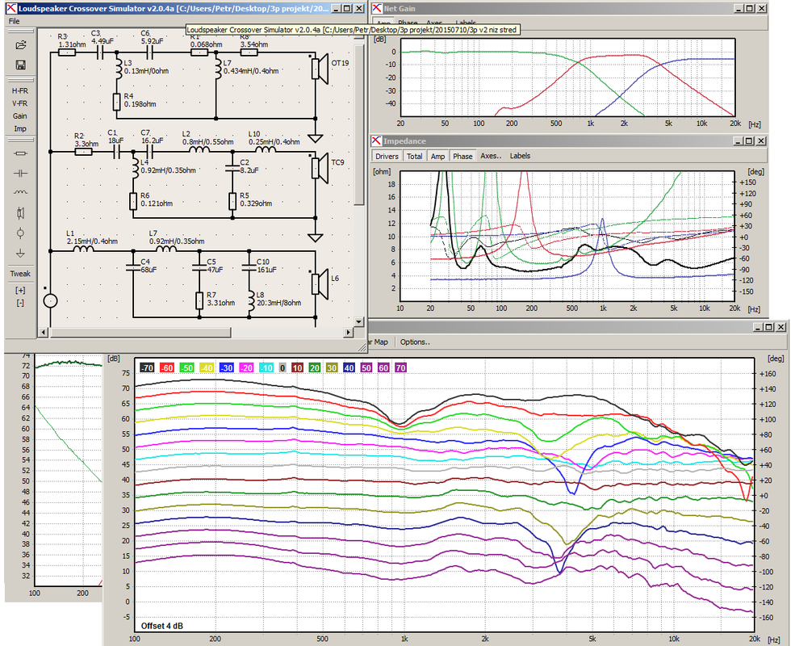Click the schematic scroll-down arrow
Viewport: 791px width, 646px height.
[358, 321]
